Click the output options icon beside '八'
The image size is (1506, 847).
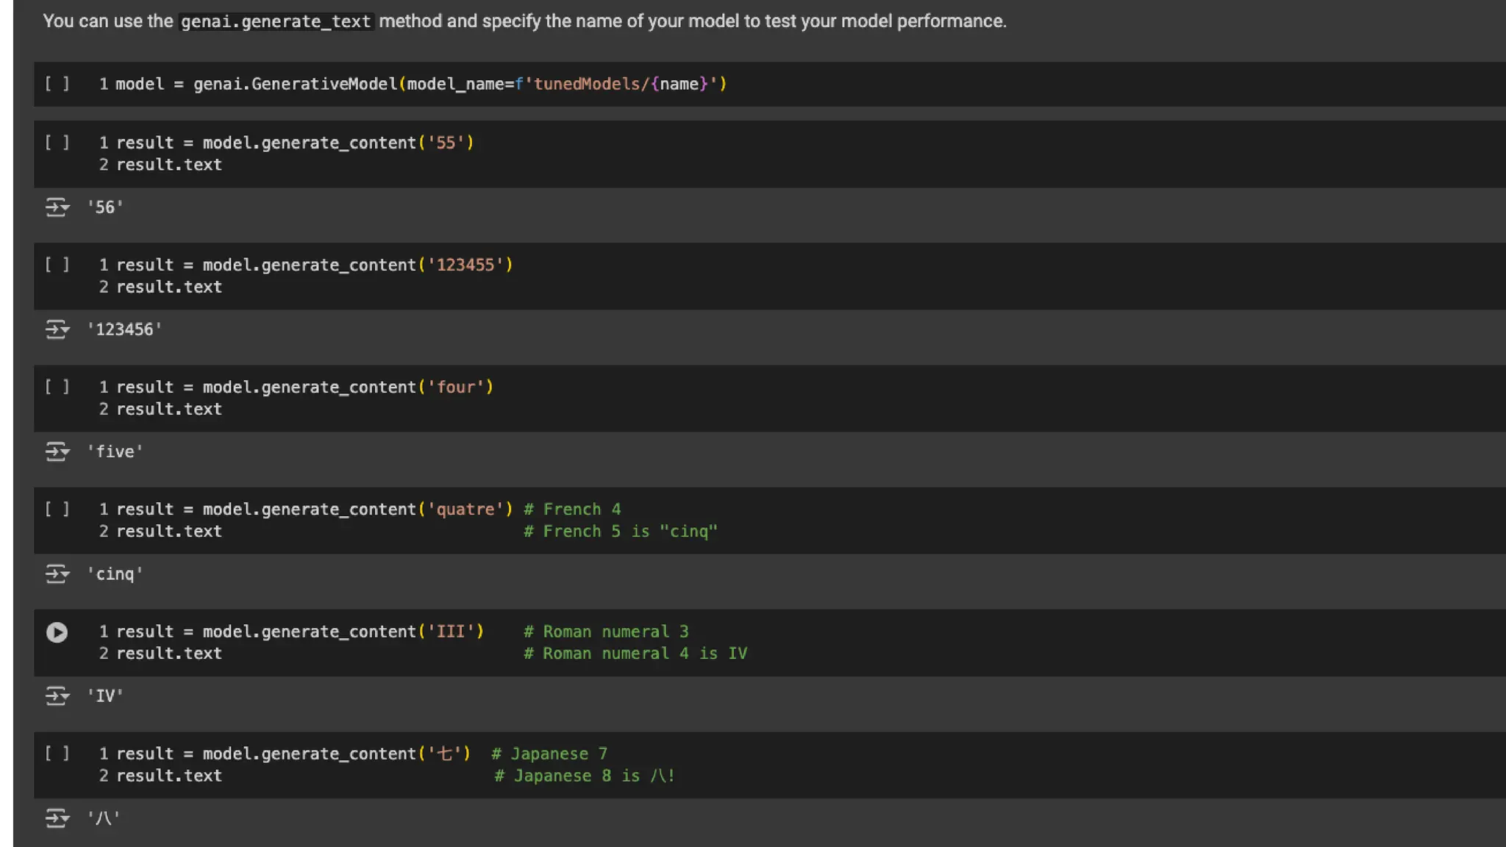pos(57,818)
